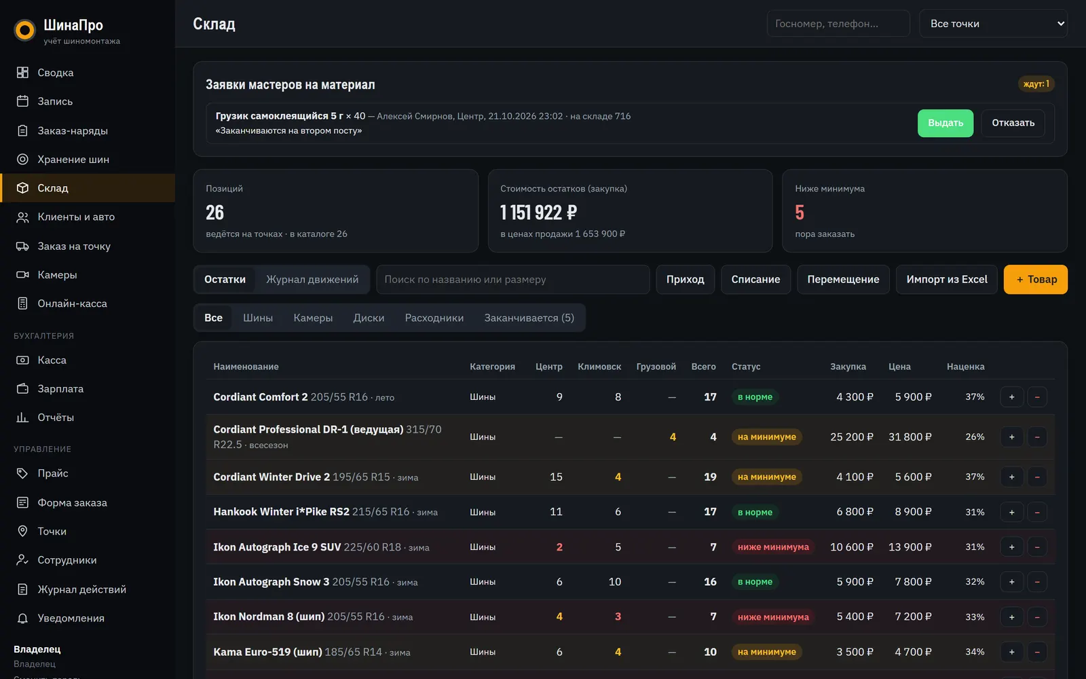Add new item with + Товар
Image resolution: width=1086 pixels, height=679 pixels.
[x=1036, y=280]
